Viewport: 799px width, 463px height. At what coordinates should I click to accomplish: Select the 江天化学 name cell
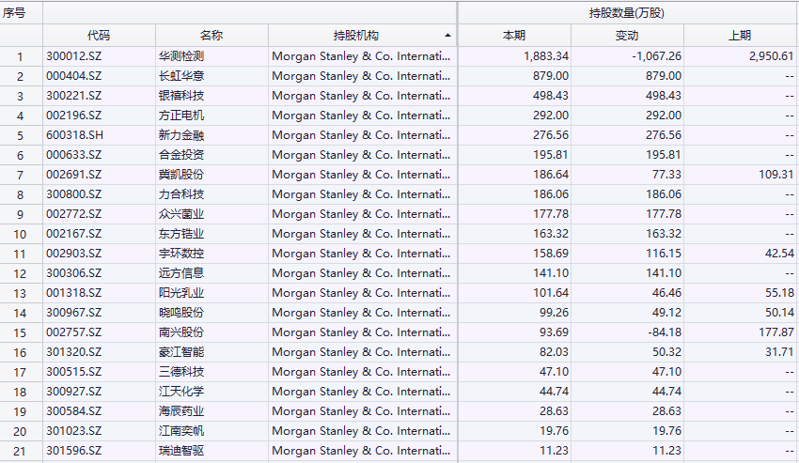pyautogui.click(x=181, y=392)
